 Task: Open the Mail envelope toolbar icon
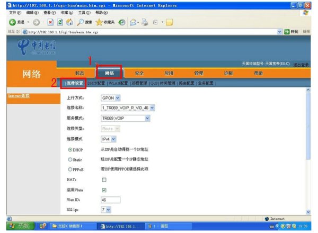click(133, 22)
